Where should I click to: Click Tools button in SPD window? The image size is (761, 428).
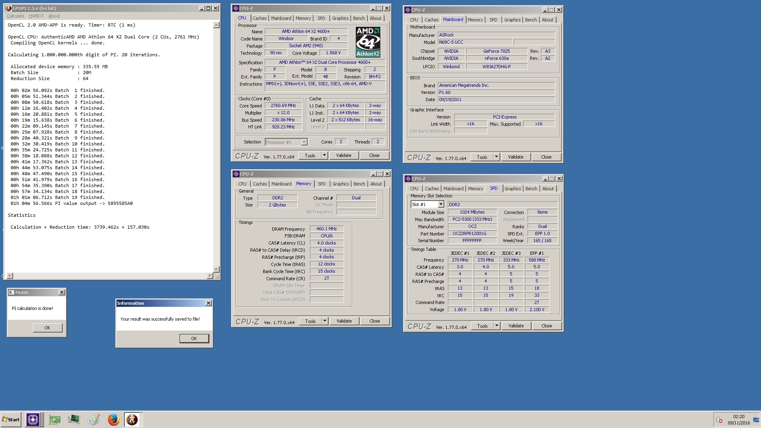(482, 326)
